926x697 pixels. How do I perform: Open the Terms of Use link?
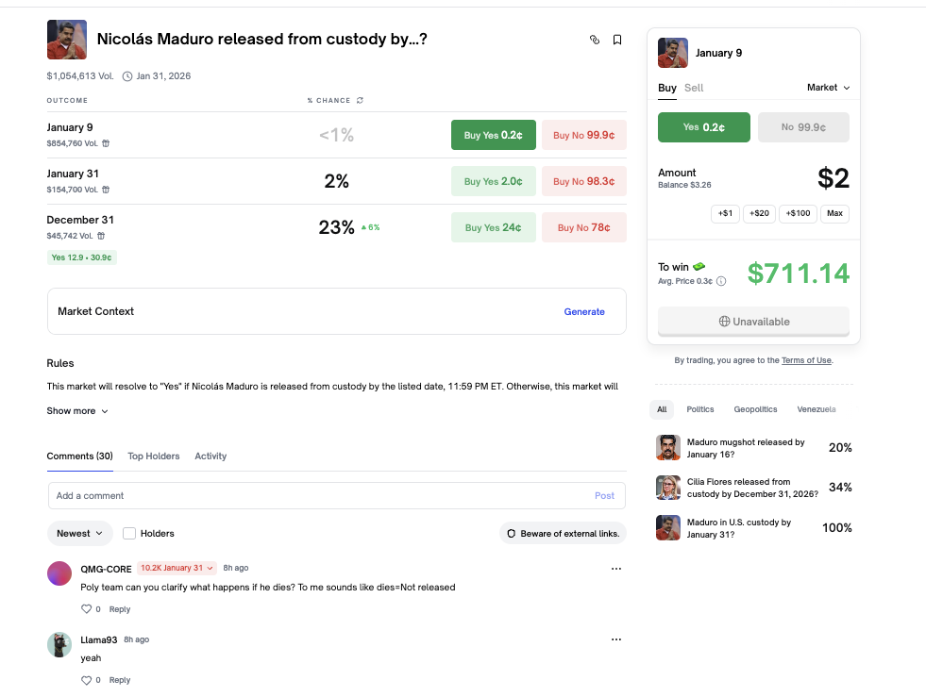point(806,360)
